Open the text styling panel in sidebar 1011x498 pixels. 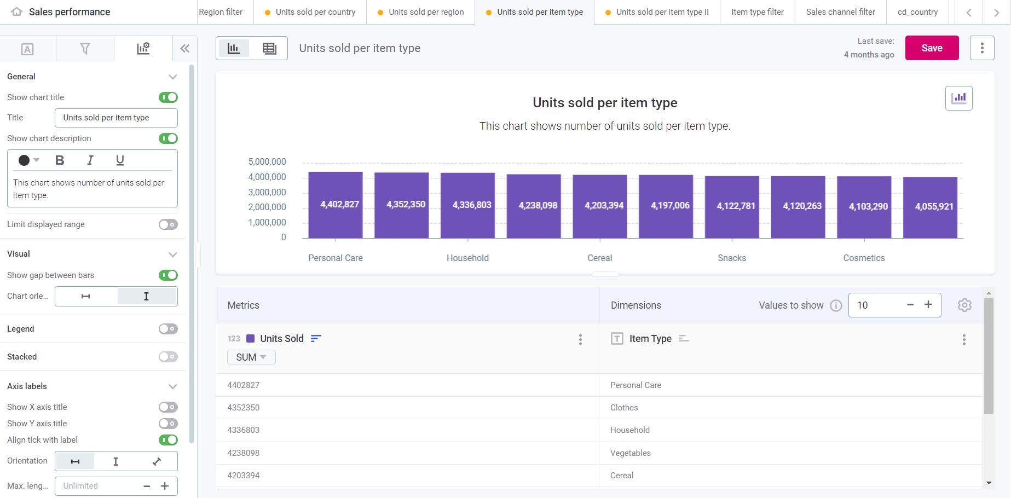coord(28,48)
